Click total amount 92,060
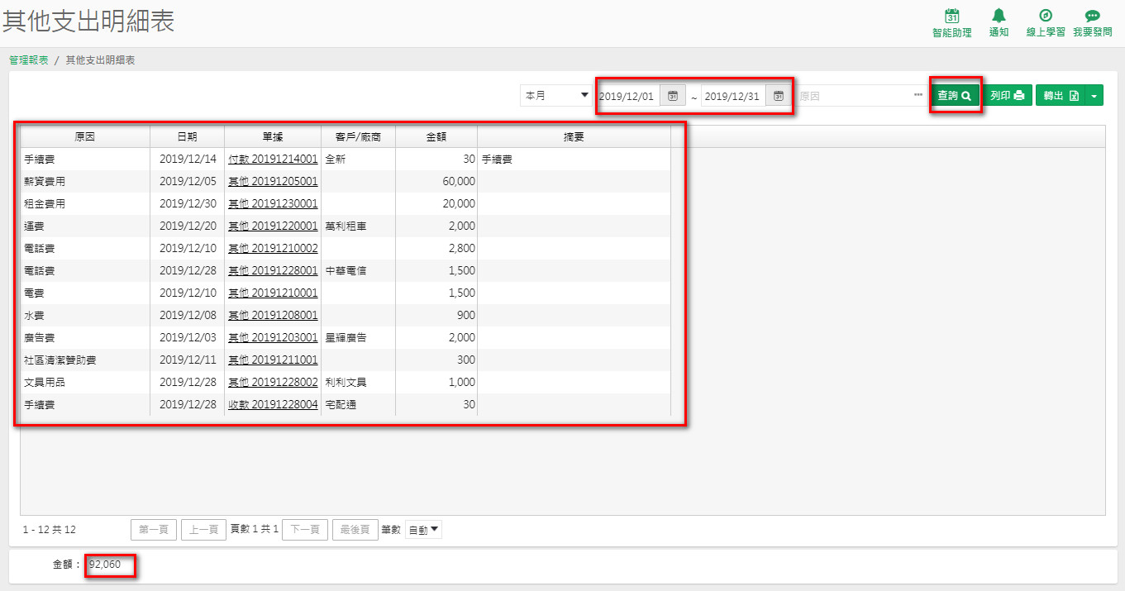 coord(104,565)
